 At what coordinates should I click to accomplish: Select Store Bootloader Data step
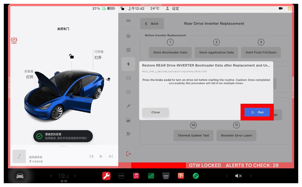[170, 52]
